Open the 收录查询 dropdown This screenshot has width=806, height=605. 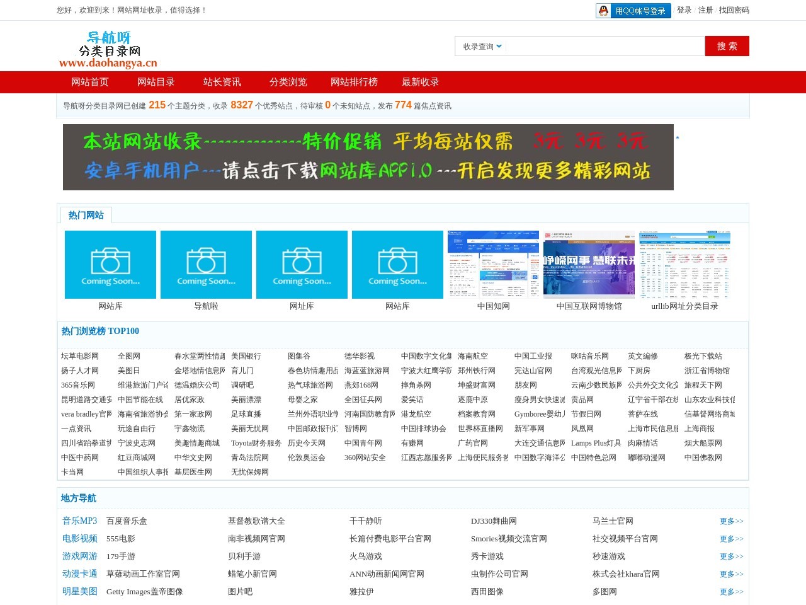pos(480,46)
